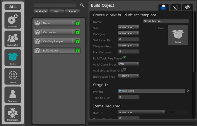Click the green lock on Currencies

point(77,32)
